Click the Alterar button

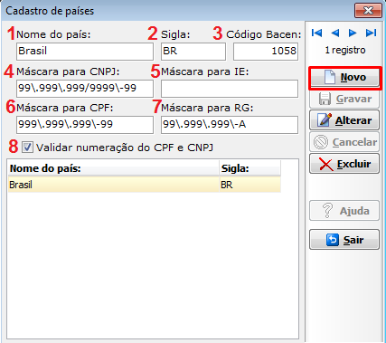[344, 120]
